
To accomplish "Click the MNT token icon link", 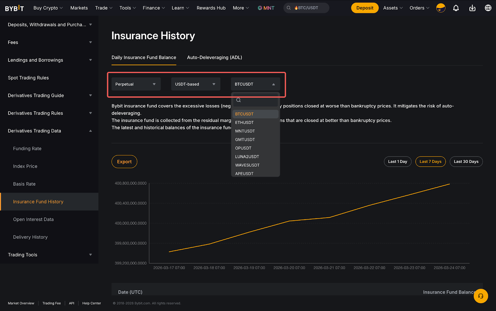I will 266,8.
